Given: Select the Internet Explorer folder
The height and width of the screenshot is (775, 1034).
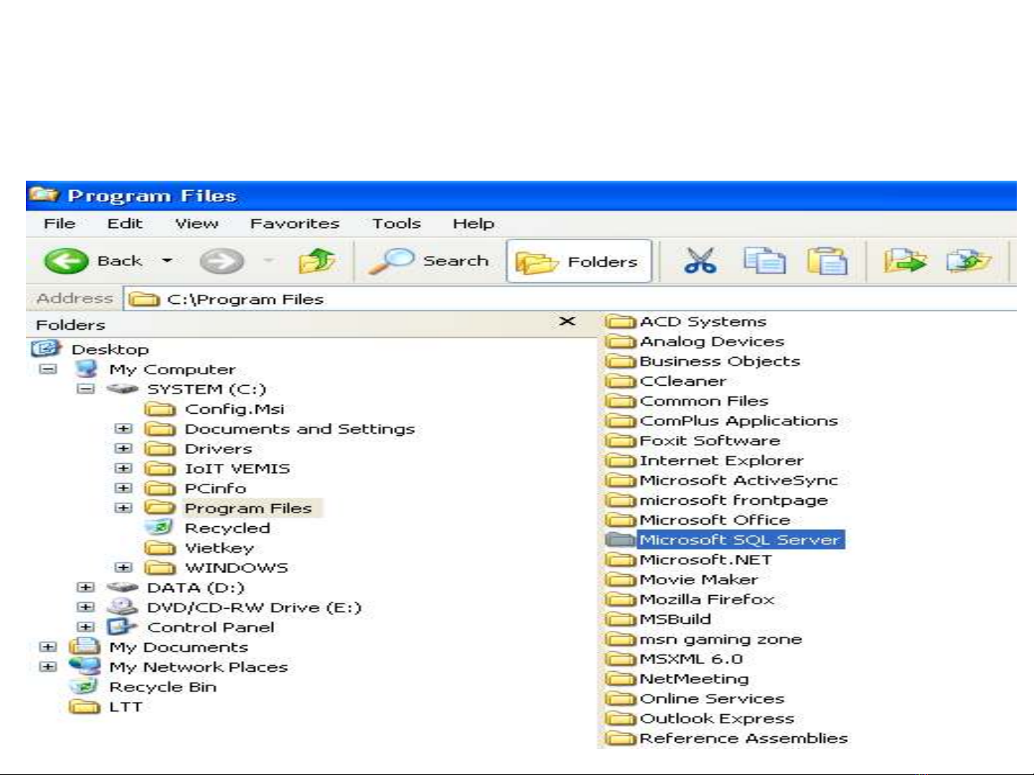Looking at the screenshot, I should (x=721, y=460).
